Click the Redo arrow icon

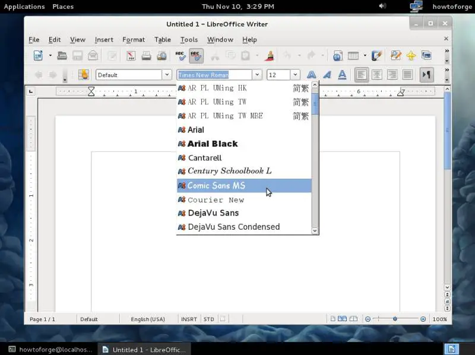point(311,55)
